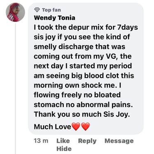
Task: Click the text 'next day I started my period'
Action: (x=83, y=66)
